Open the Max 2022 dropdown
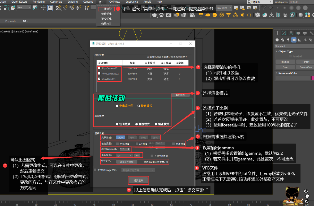The image size is (314, 206). click(224, 8)
